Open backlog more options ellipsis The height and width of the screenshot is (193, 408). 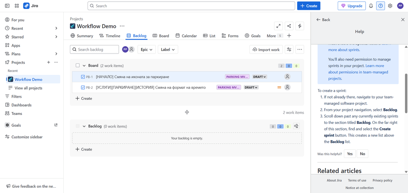(x=300, y=49)
